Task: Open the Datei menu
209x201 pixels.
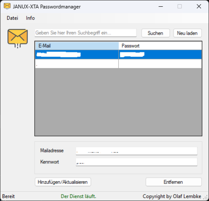Action: tap(13, 18)
